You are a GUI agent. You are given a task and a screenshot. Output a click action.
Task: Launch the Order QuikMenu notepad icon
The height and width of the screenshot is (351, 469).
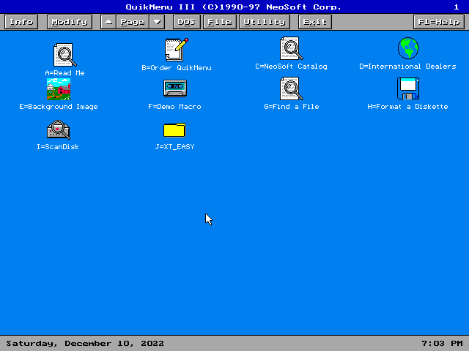[x=176, y=50]
